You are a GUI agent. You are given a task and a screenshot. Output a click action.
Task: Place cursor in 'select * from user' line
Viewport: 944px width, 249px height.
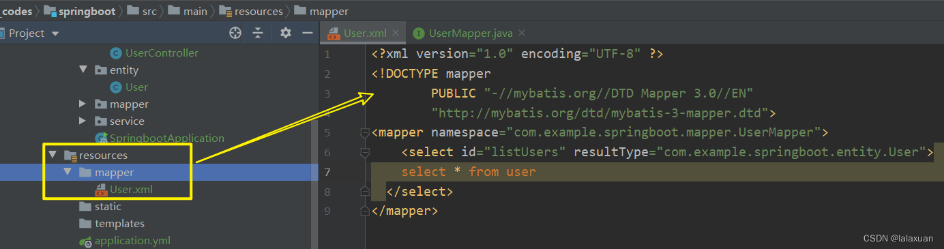tap(469, 171)
